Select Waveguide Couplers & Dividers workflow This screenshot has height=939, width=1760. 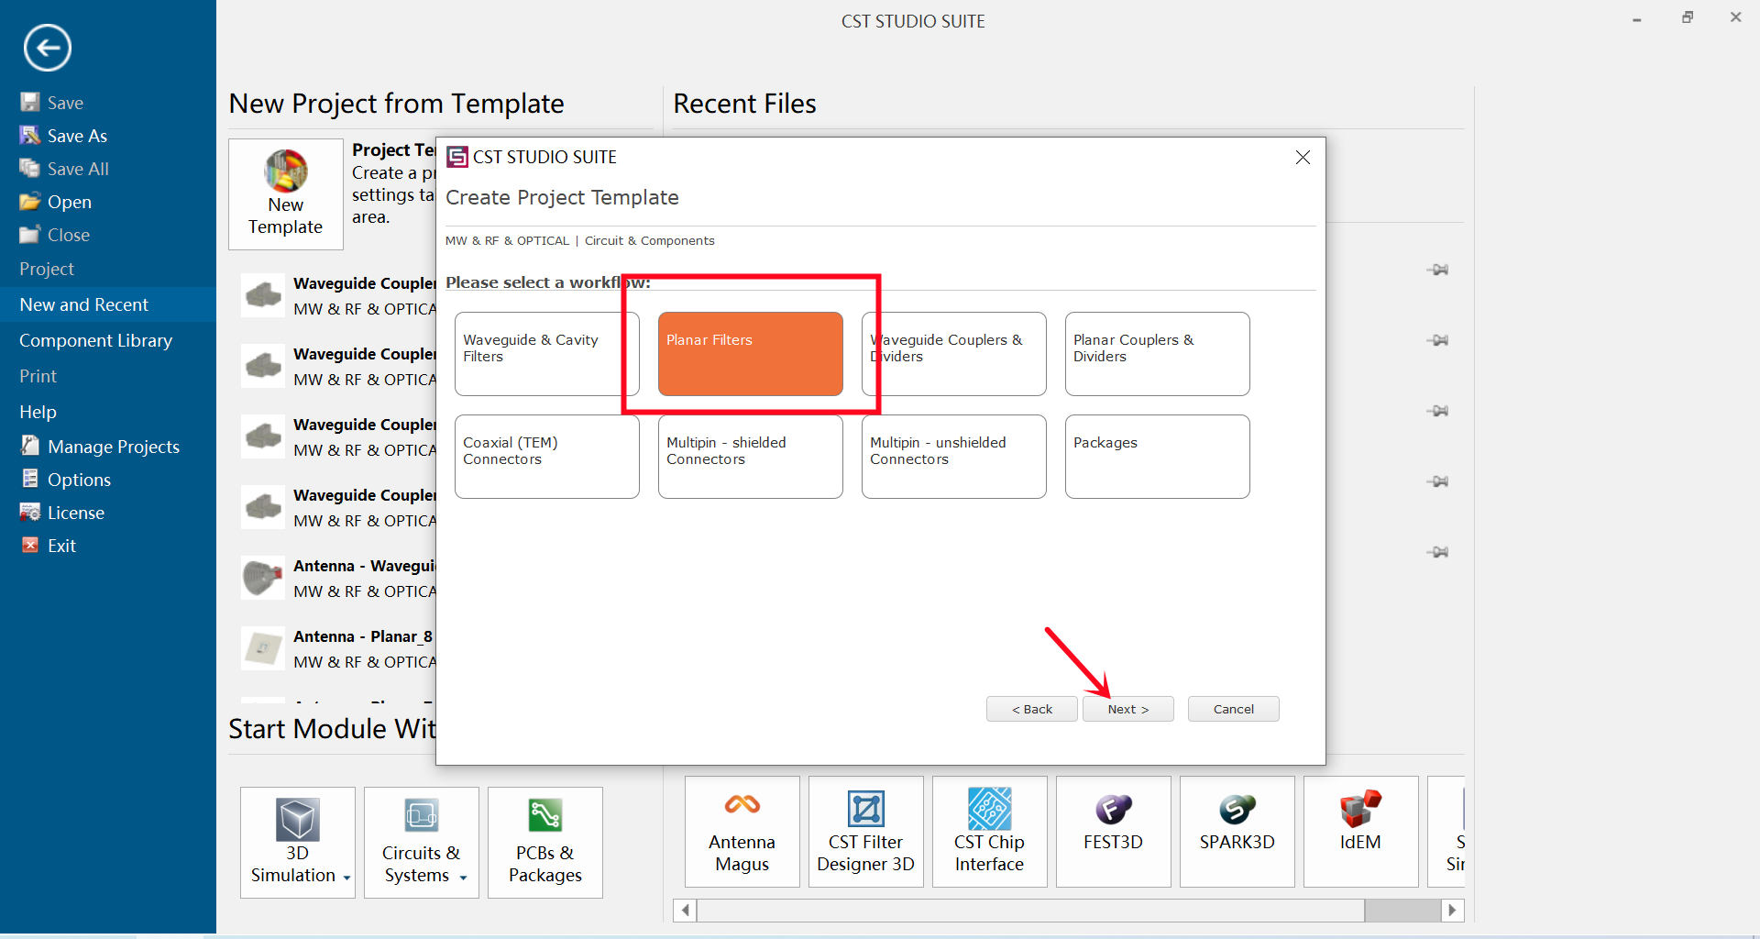(x=953, y=354)
